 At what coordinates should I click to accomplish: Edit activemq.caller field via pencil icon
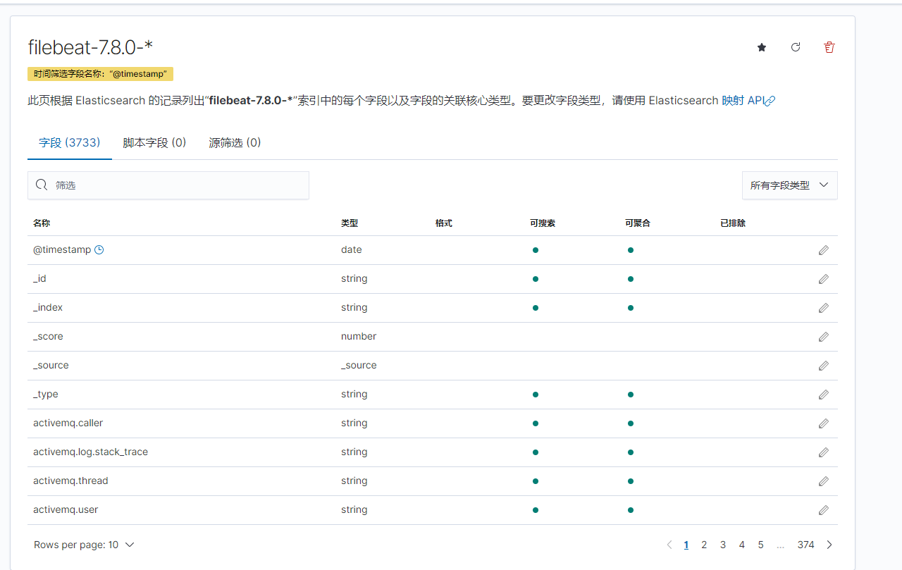pyautogui.click(x=823, y=423)
